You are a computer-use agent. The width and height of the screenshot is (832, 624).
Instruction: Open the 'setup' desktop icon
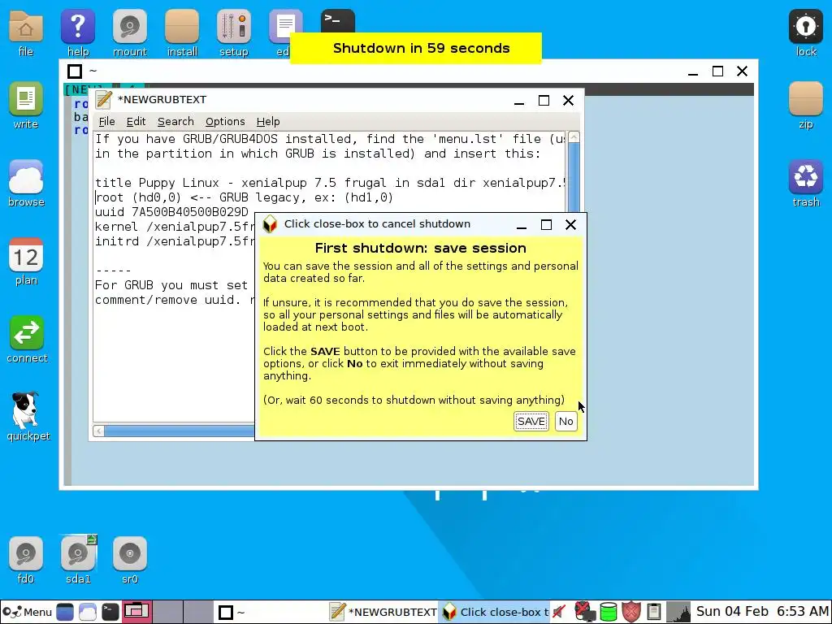(233, 32)
